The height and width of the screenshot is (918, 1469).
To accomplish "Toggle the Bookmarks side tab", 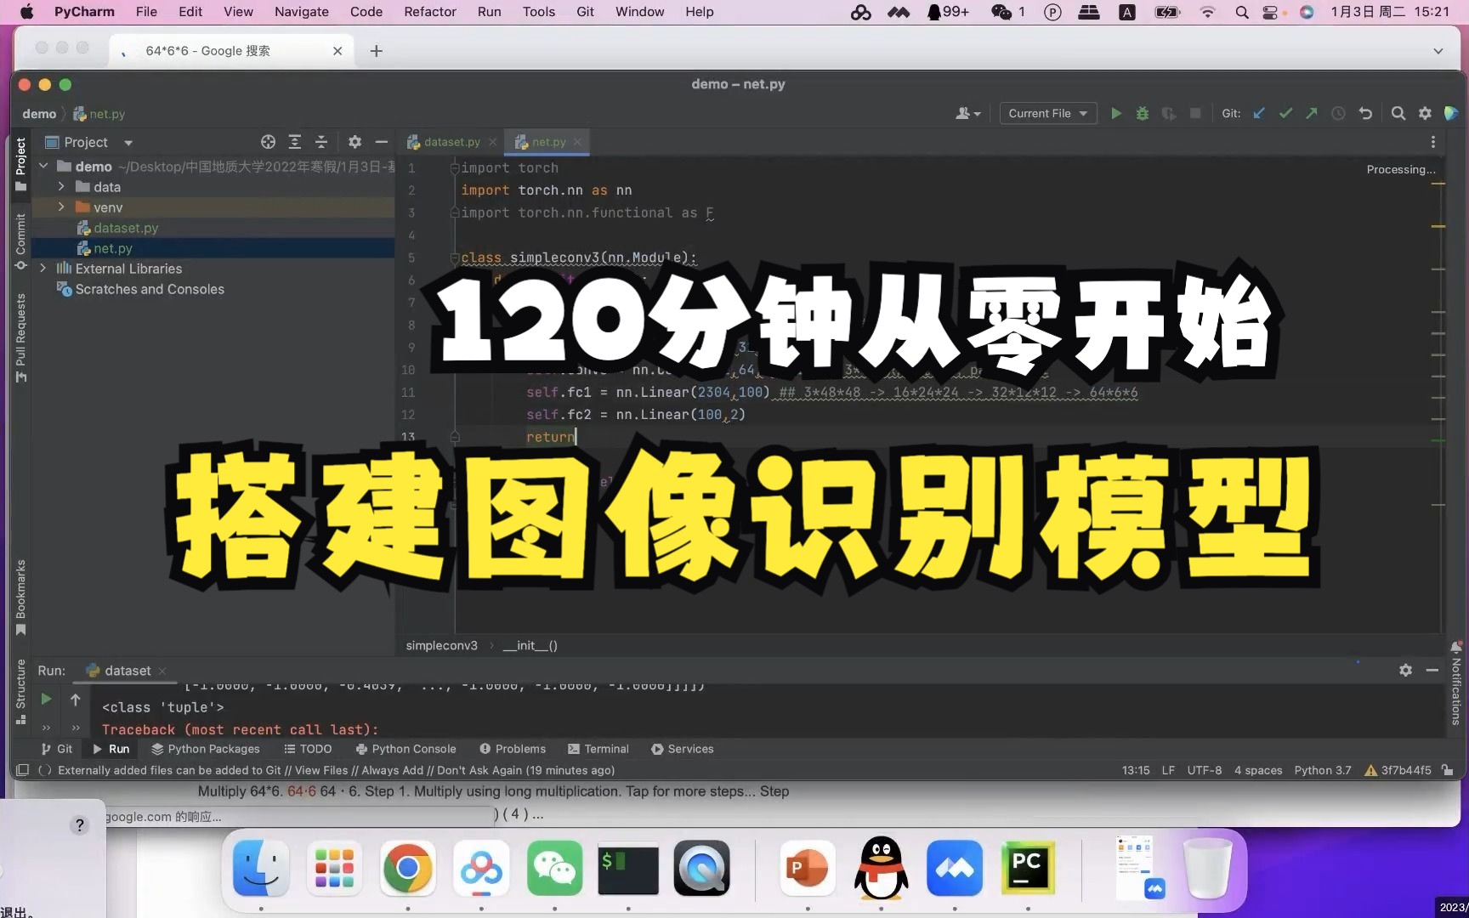I will pyautogui.click(x=21, y=598).
